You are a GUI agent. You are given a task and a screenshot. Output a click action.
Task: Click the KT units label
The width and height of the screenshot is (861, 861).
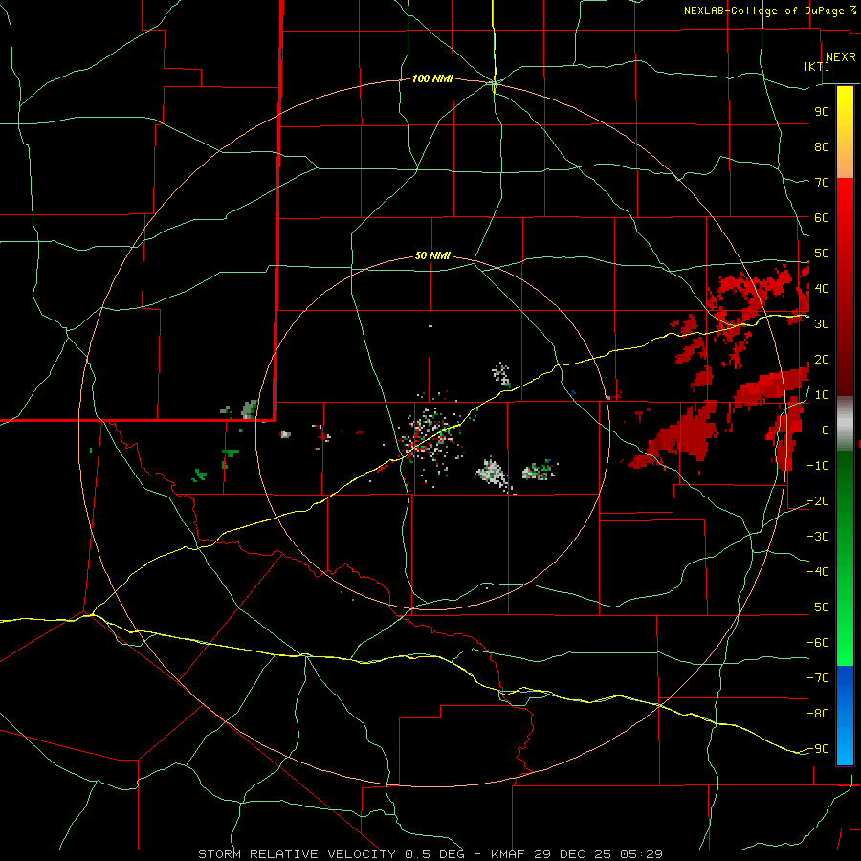pyautogui.click(x=817, y=66)
